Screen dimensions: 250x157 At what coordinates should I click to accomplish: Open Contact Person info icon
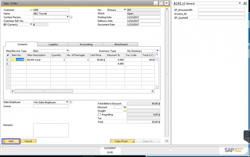[71, 17]
